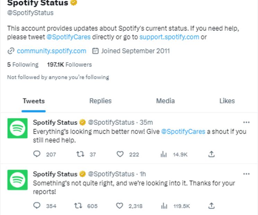Screen dimensions: 258x215
Task: Visit the support.spotify.com link
Action: pos(169,37)
